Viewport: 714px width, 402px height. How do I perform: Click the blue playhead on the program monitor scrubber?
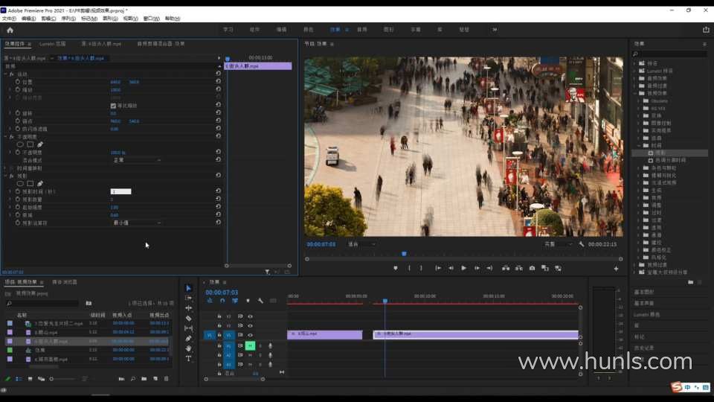404,254
